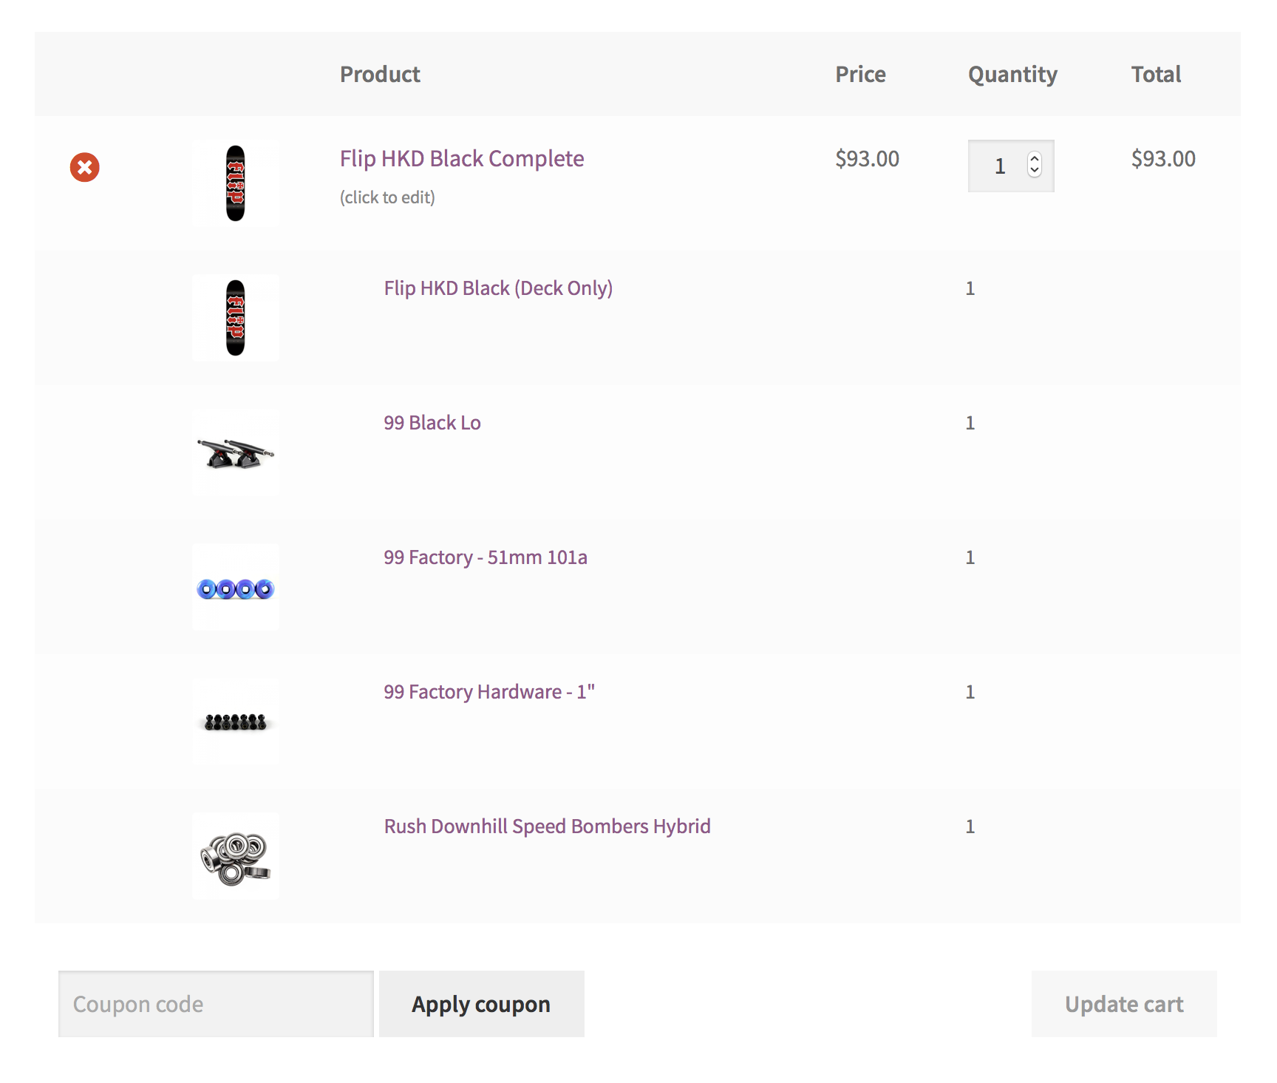Click the blue wheels product image
Viewport: 1277px width, 1083px height.
tap(236, 588)
